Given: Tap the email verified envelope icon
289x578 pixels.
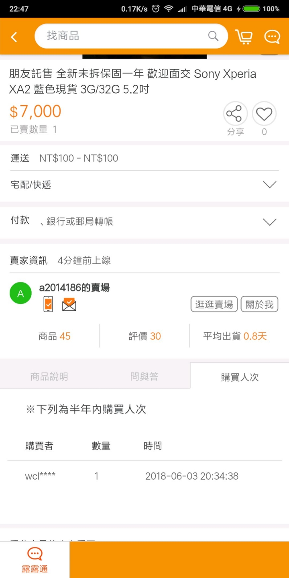Looking at the screenshot, I should 69,305.
